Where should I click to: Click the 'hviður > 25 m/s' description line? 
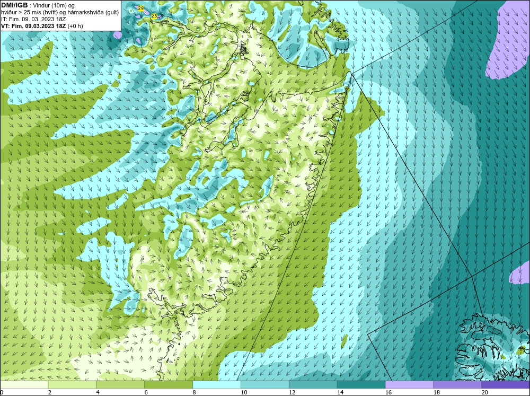pos(60,13)
